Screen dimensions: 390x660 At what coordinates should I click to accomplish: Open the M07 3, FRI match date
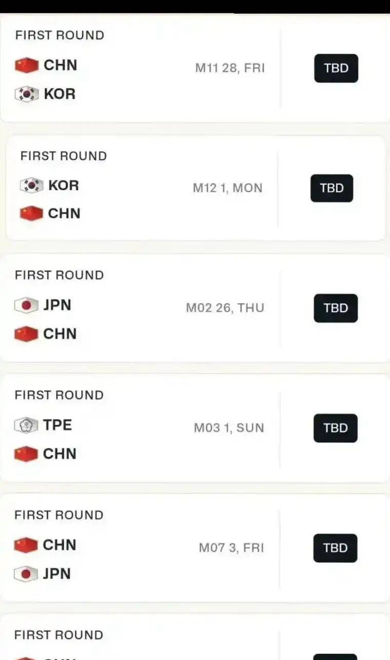(x=231, y=548)
